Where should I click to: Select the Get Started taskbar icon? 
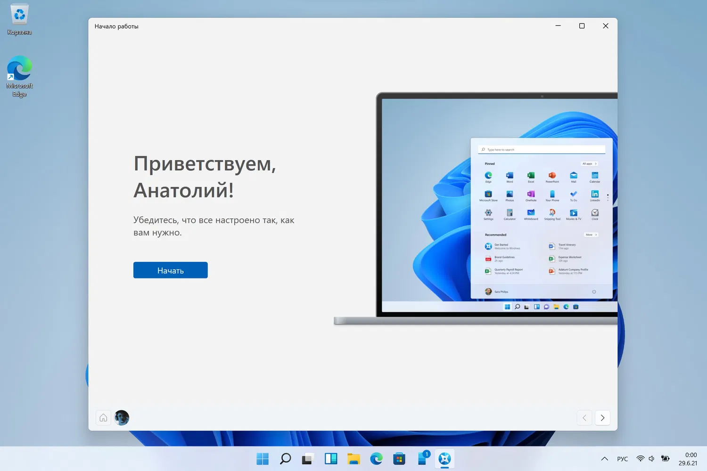(444, 459)
